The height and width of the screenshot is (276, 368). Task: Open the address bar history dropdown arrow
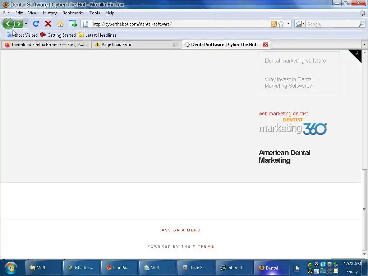click(x=289, y=24)
